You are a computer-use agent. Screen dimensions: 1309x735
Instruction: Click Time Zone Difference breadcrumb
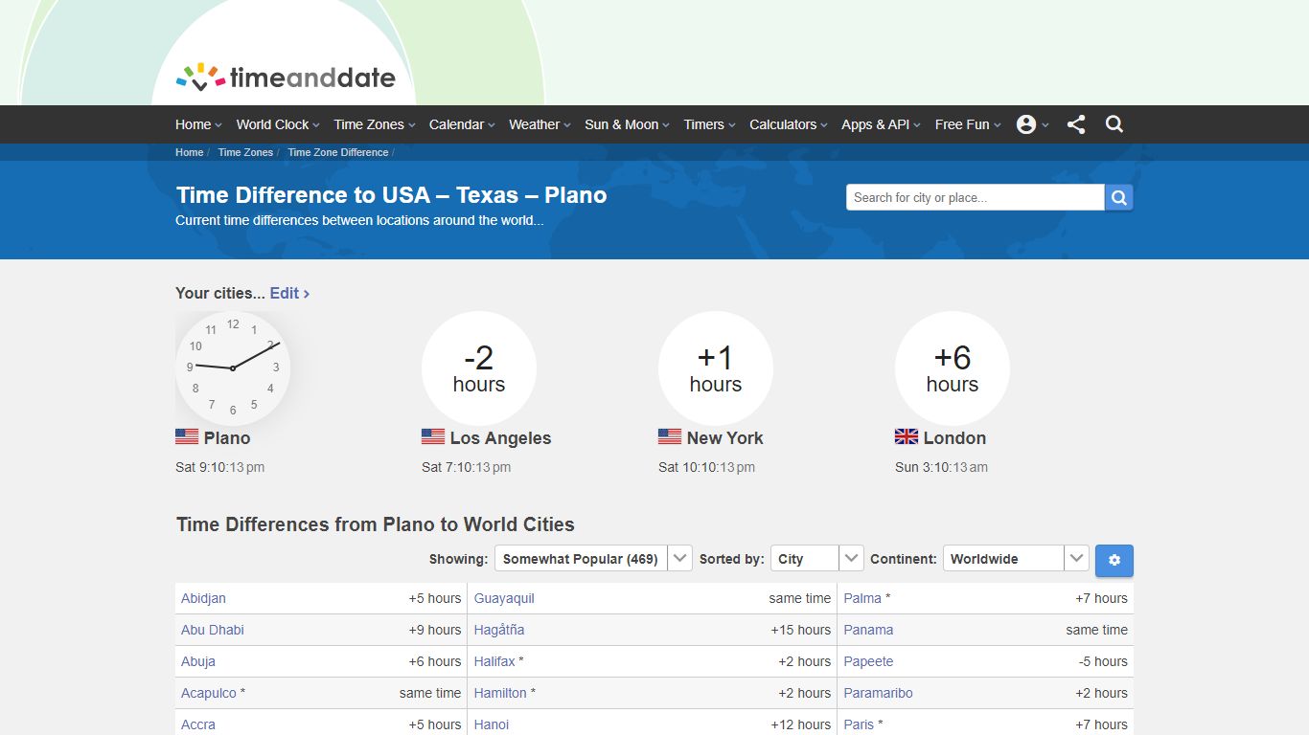click(338, 152)
